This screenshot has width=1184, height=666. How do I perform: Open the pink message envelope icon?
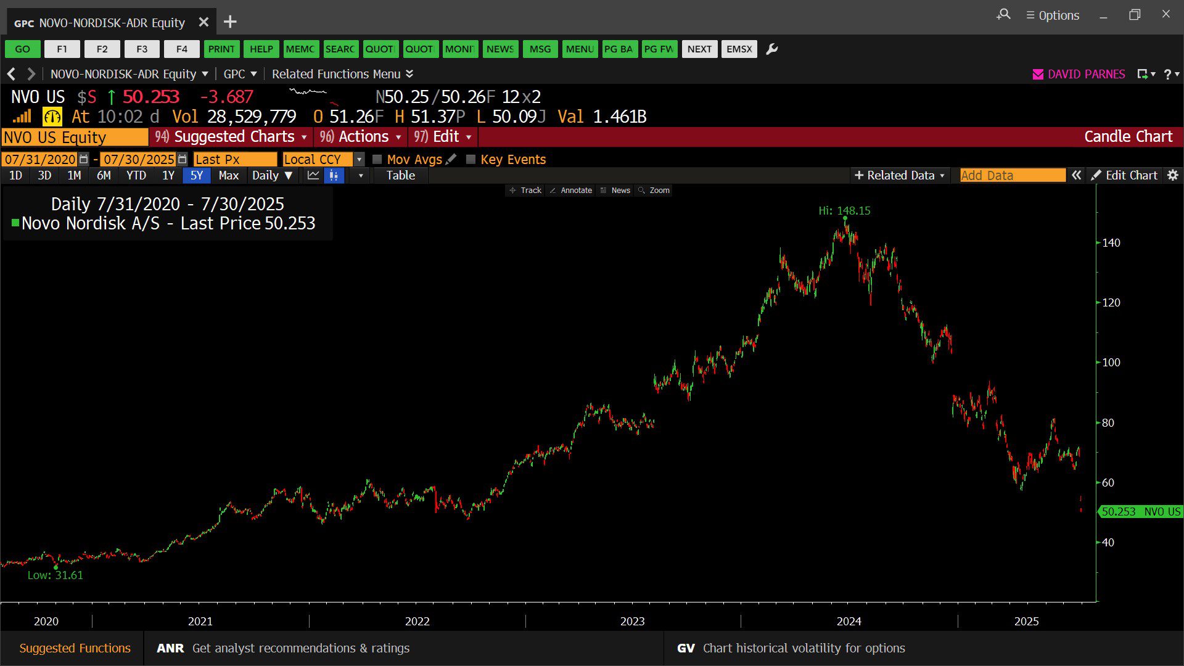point(1038,74)
